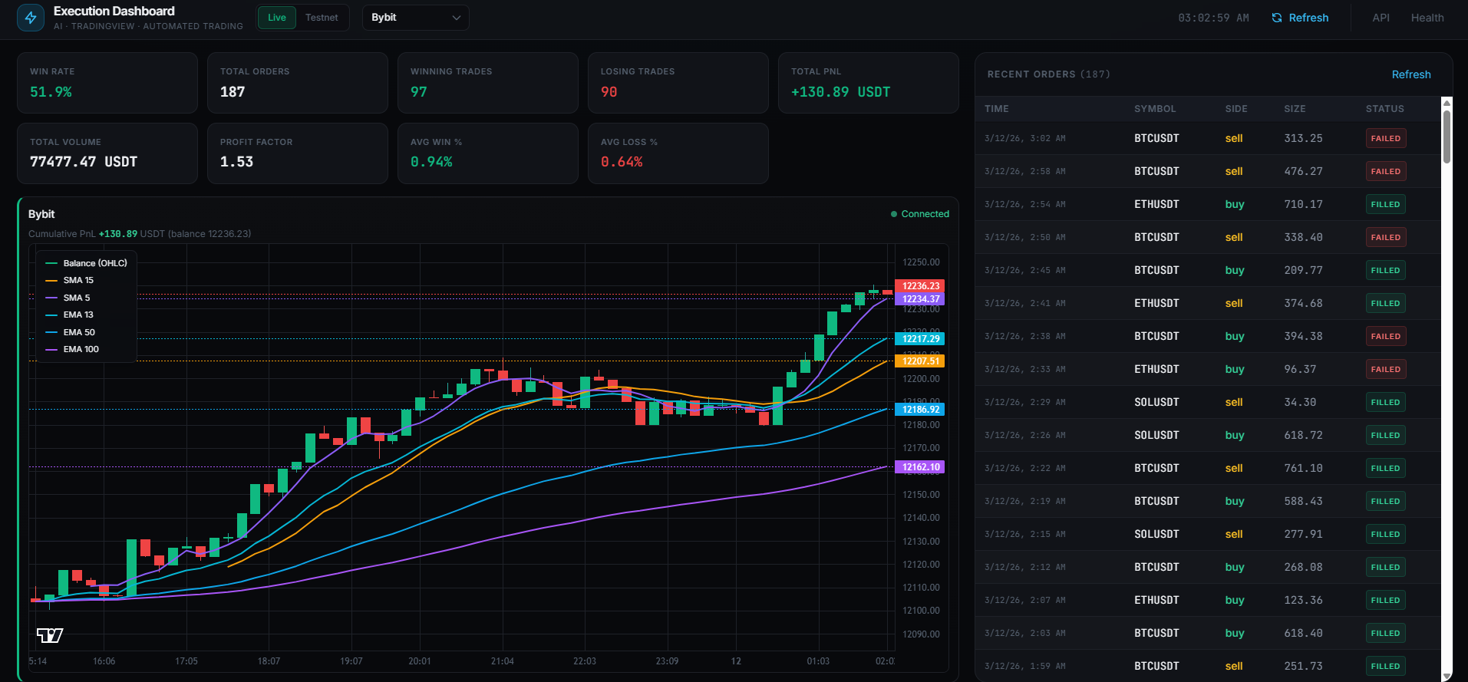Viewport: 1468px width, 682px height.
Task: Switch to Live trading mode
Action: click(277, 18)
